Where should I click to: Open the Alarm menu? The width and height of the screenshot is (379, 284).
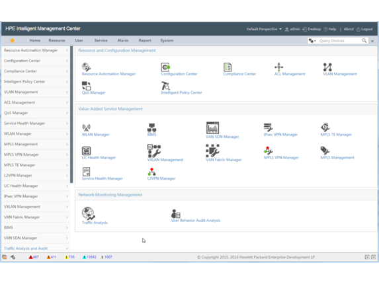123,40
